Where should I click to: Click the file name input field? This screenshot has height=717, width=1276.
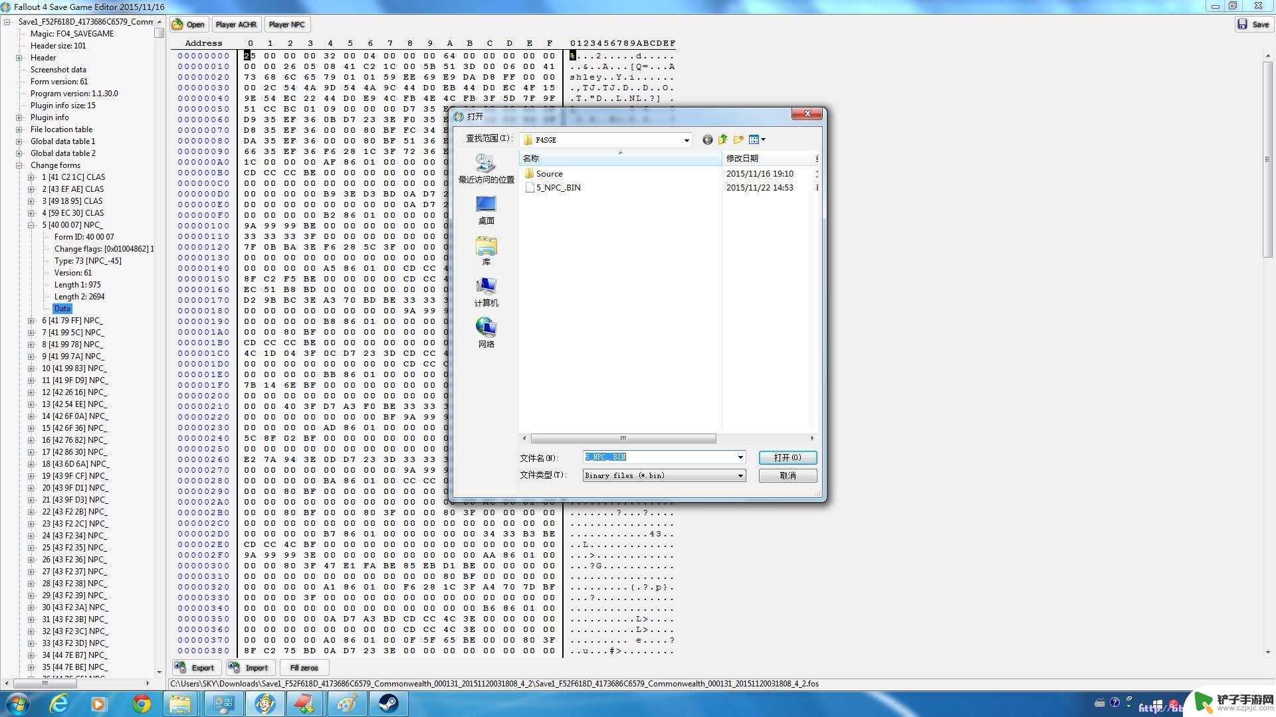coord(659,457)
